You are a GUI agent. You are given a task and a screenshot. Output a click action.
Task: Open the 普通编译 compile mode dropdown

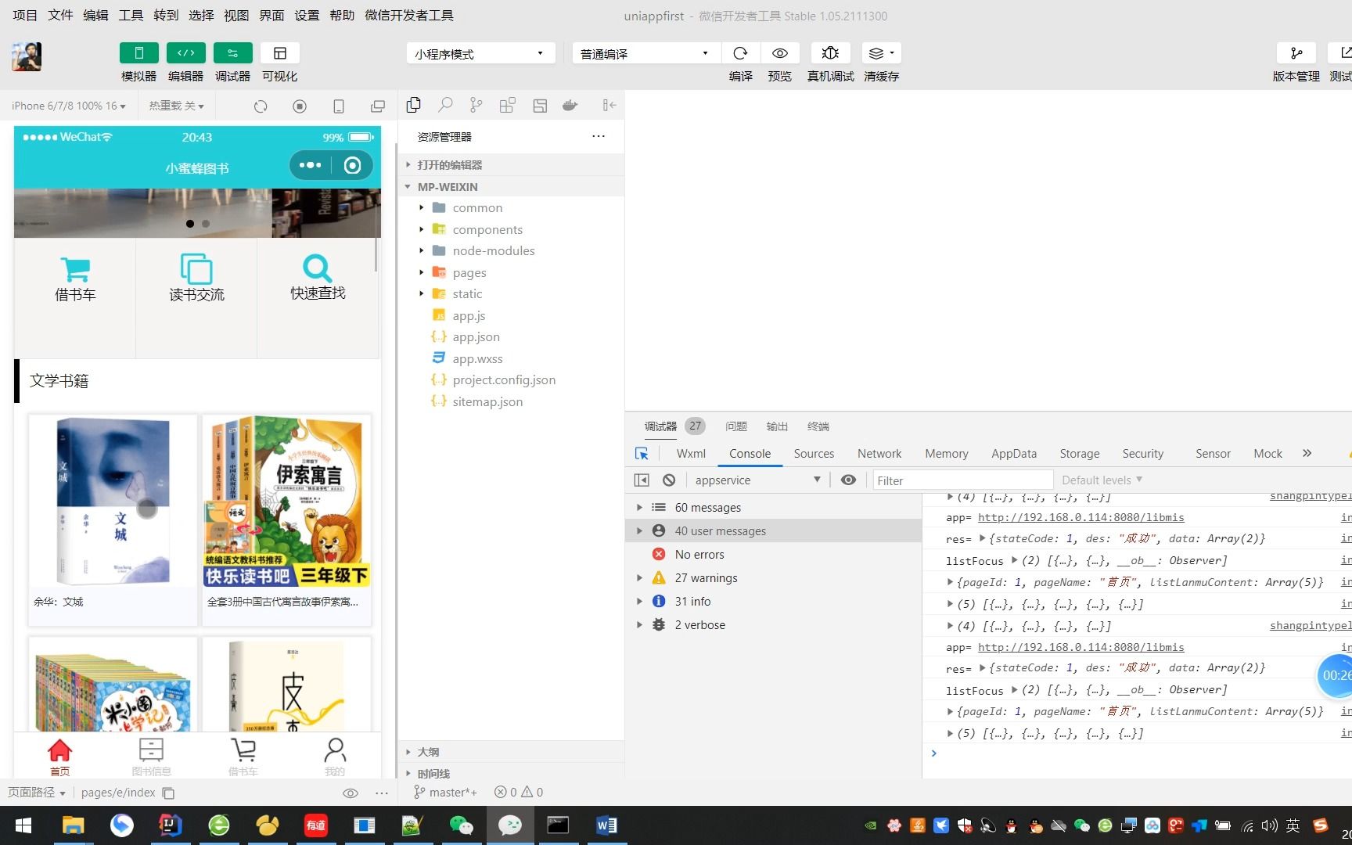(x=643, y=52)
